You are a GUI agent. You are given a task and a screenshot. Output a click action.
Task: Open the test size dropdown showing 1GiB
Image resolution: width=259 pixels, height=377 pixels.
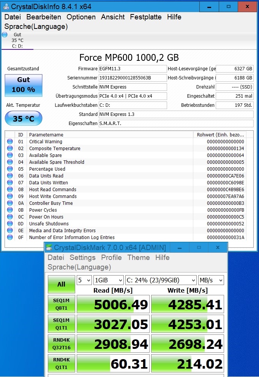pos(109,280)
